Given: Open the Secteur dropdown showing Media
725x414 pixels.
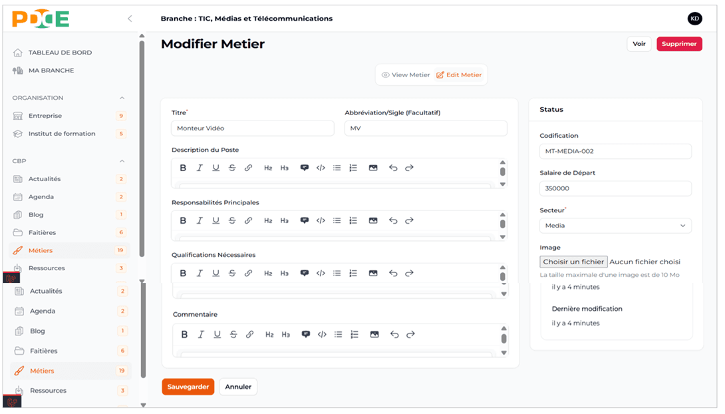Looking at the screenshot, I should [x=615, y=225].
